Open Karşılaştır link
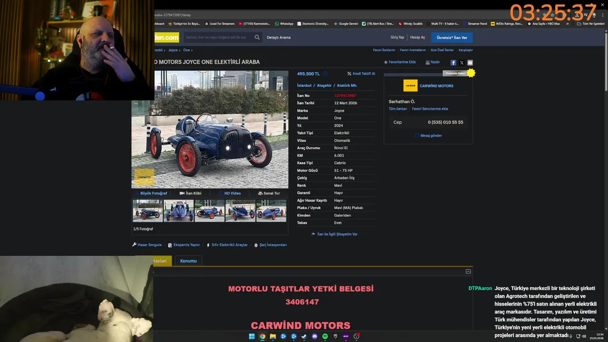The width and height of the screenshot is (608, 342). pyautogui.click(x=465, y=50)
